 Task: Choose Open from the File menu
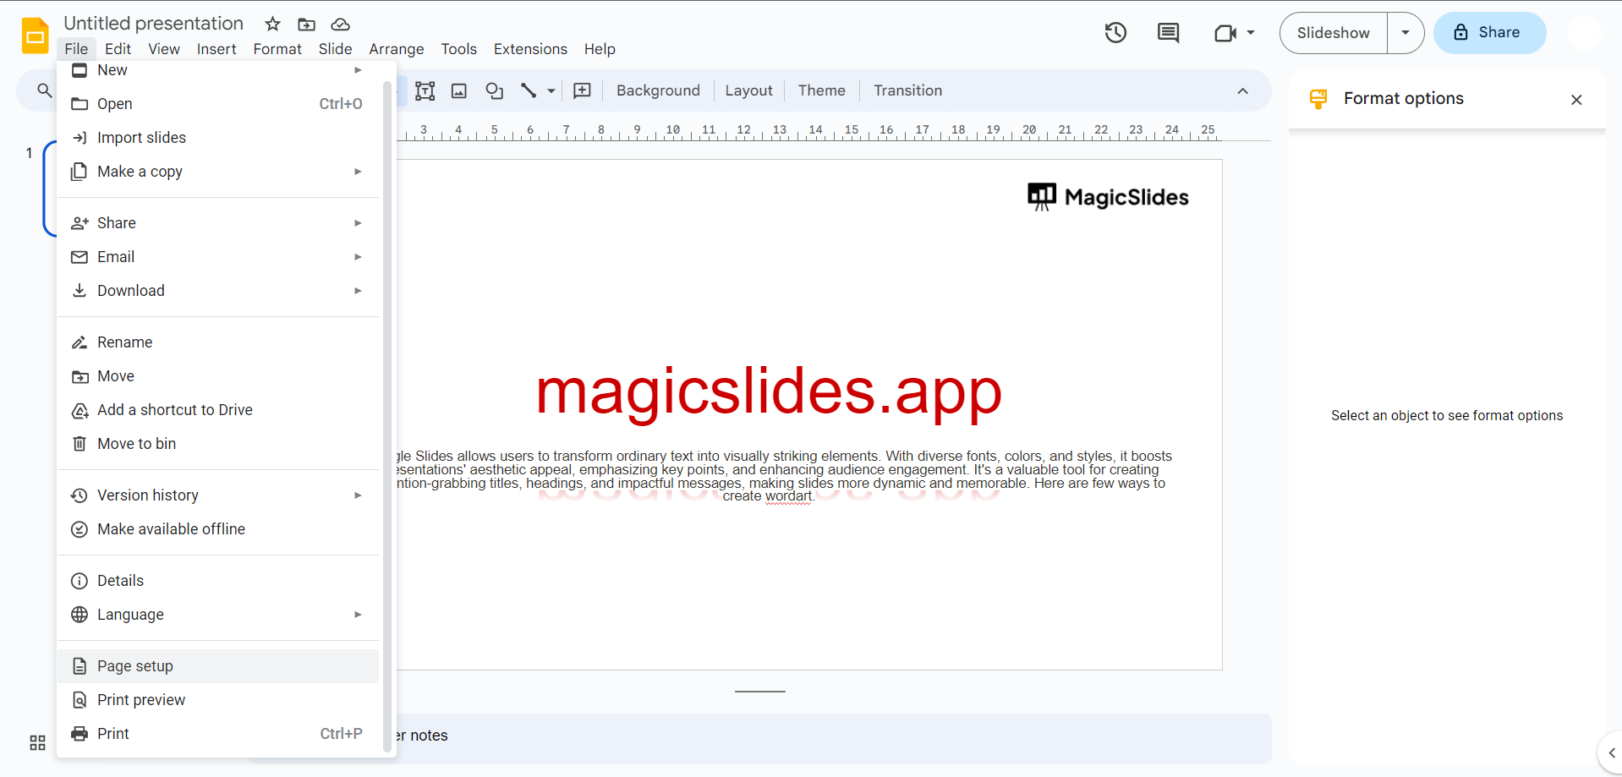(218, 104)
